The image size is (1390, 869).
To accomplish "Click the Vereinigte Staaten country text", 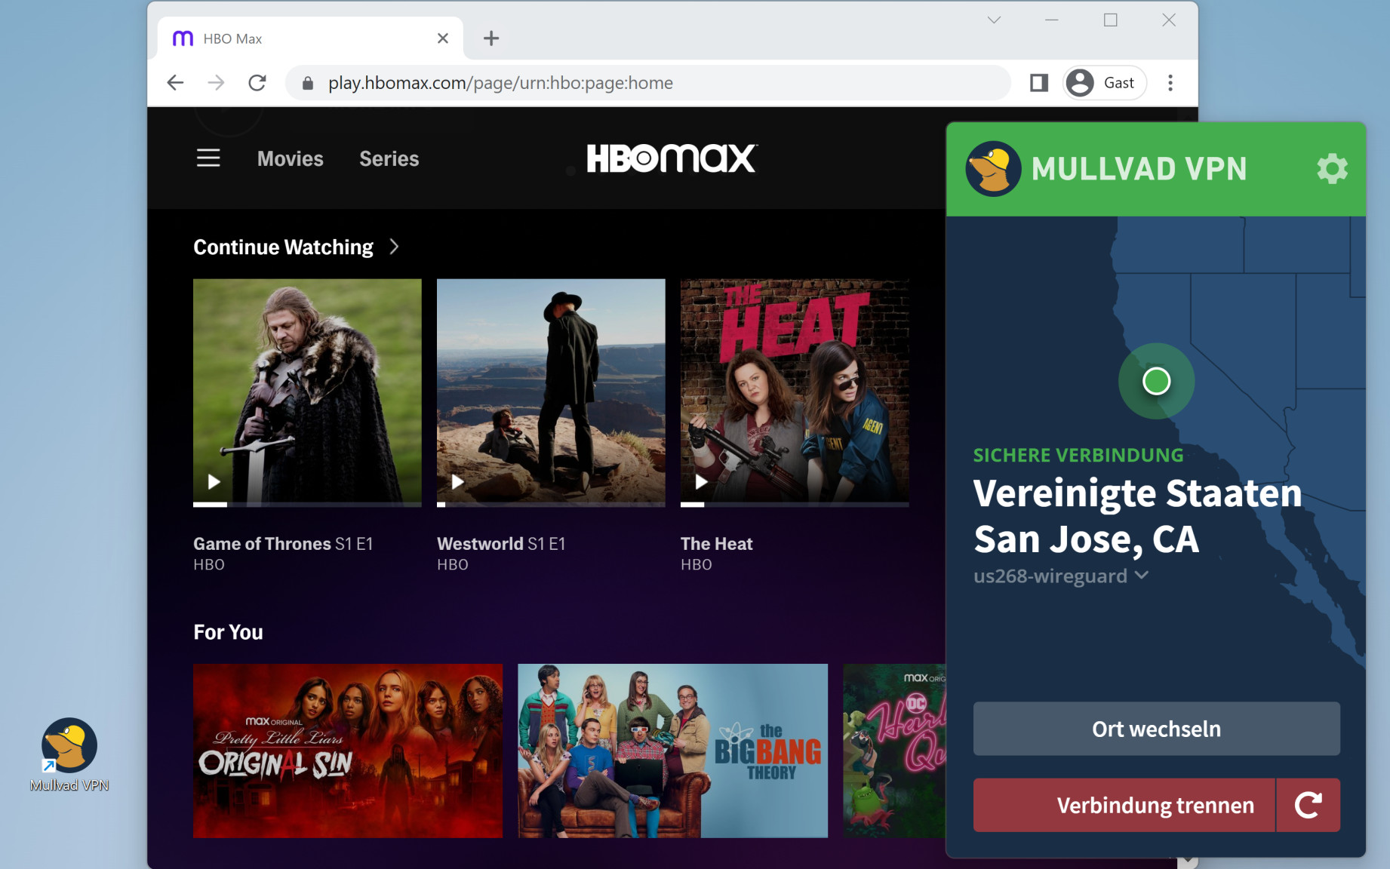I will (1137, 493).
